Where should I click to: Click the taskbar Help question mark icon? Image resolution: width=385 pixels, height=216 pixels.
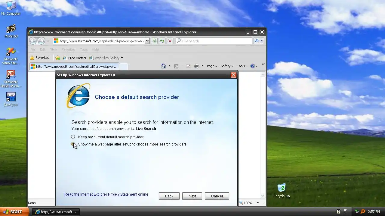[338, 212]
